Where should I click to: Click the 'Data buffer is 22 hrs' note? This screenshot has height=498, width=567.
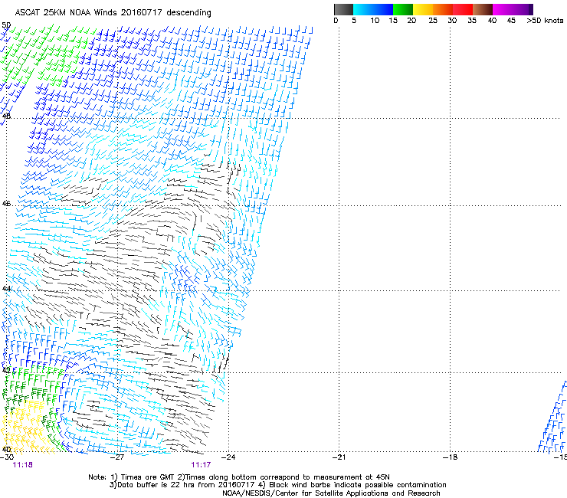tap(277, 485)
